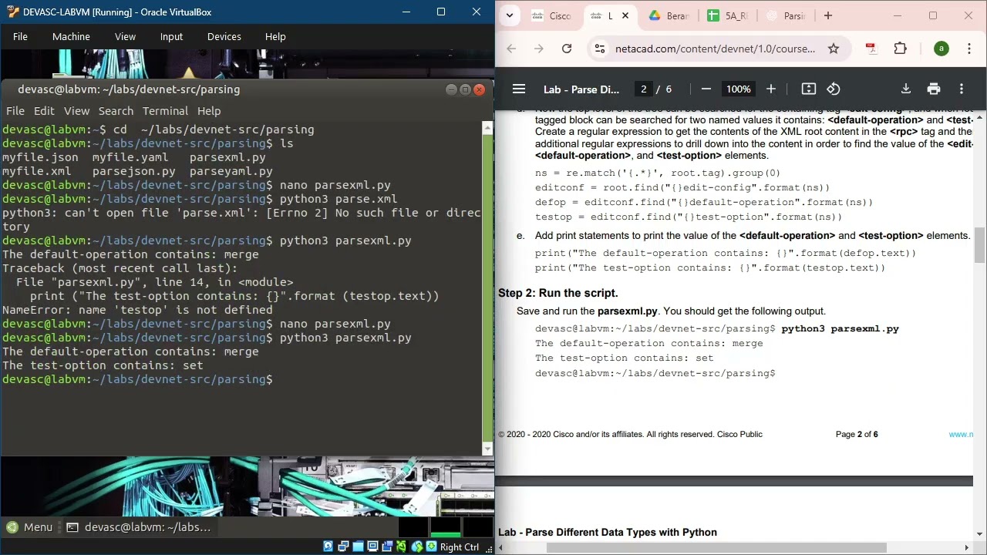
Task: Close the terminal window
Action: click(x=479, y=89)
